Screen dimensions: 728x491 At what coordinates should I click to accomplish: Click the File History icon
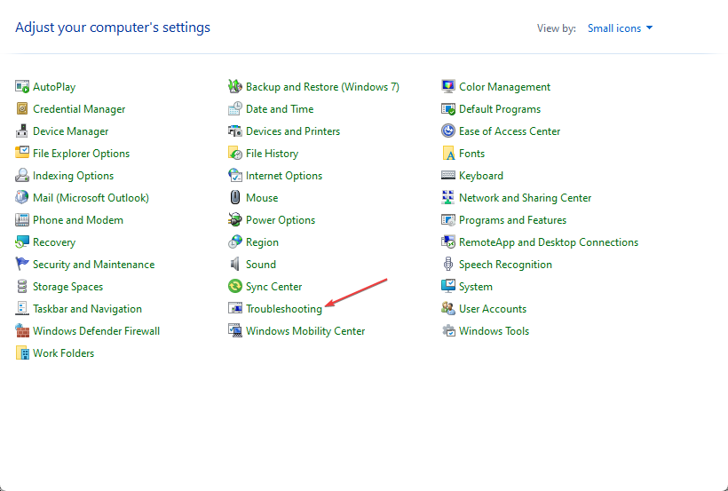click(235, 154)
